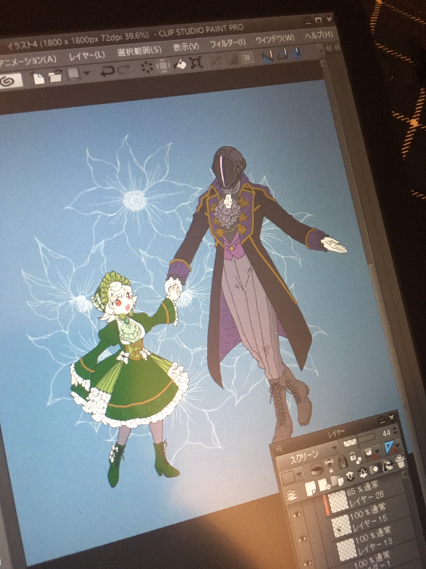Click Clear Outside Selection icon
Viewport: 426px width, 569px height.
[x=163, y=66]
